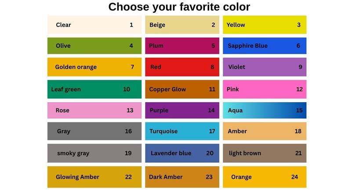Click the Aqua gradient swatch
This screenshot has width=349, height=196.
click(264, 110)
